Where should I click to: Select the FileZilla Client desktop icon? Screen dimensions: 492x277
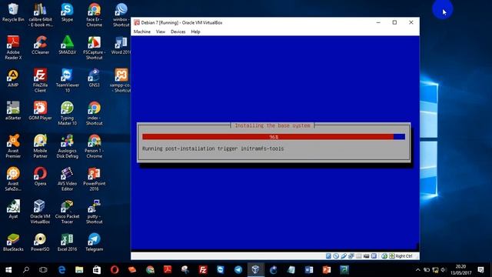(x=40, y=80)
